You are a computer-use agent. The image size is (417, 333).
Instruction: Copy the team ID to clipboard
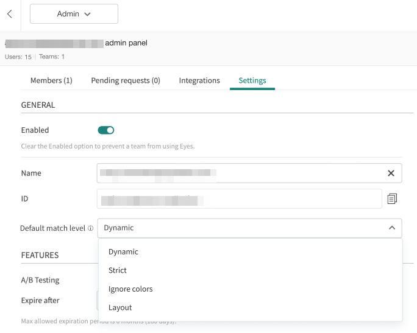(x=392, y=198)
